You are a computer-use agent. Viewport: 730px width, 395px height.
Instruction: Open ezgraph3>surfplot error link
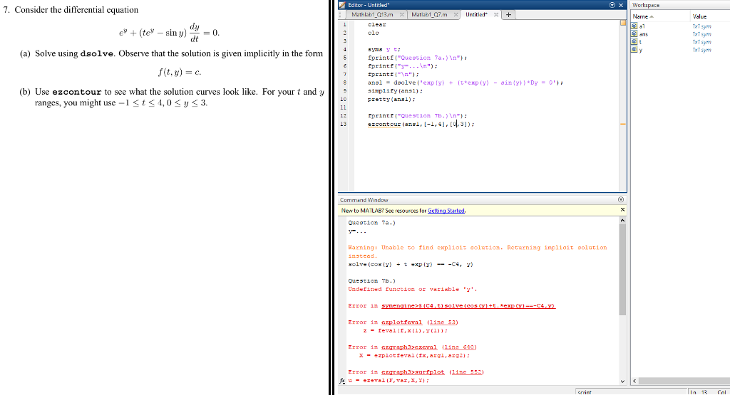(413, 372)
